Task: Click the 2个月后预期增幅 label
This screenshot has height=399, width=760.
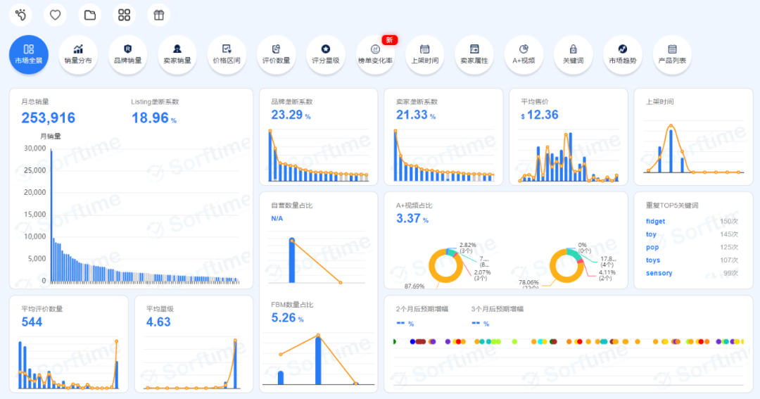Action: [x=422, y=309]
